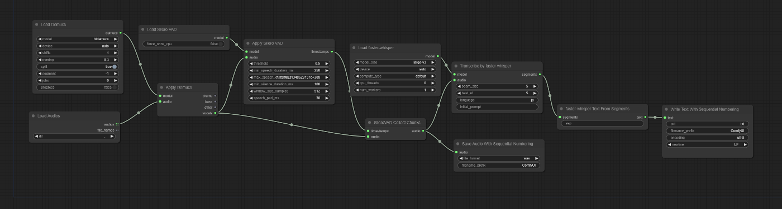Click the model output socket on Load faster-whisper
782x209 pixels.
point(438,56)
